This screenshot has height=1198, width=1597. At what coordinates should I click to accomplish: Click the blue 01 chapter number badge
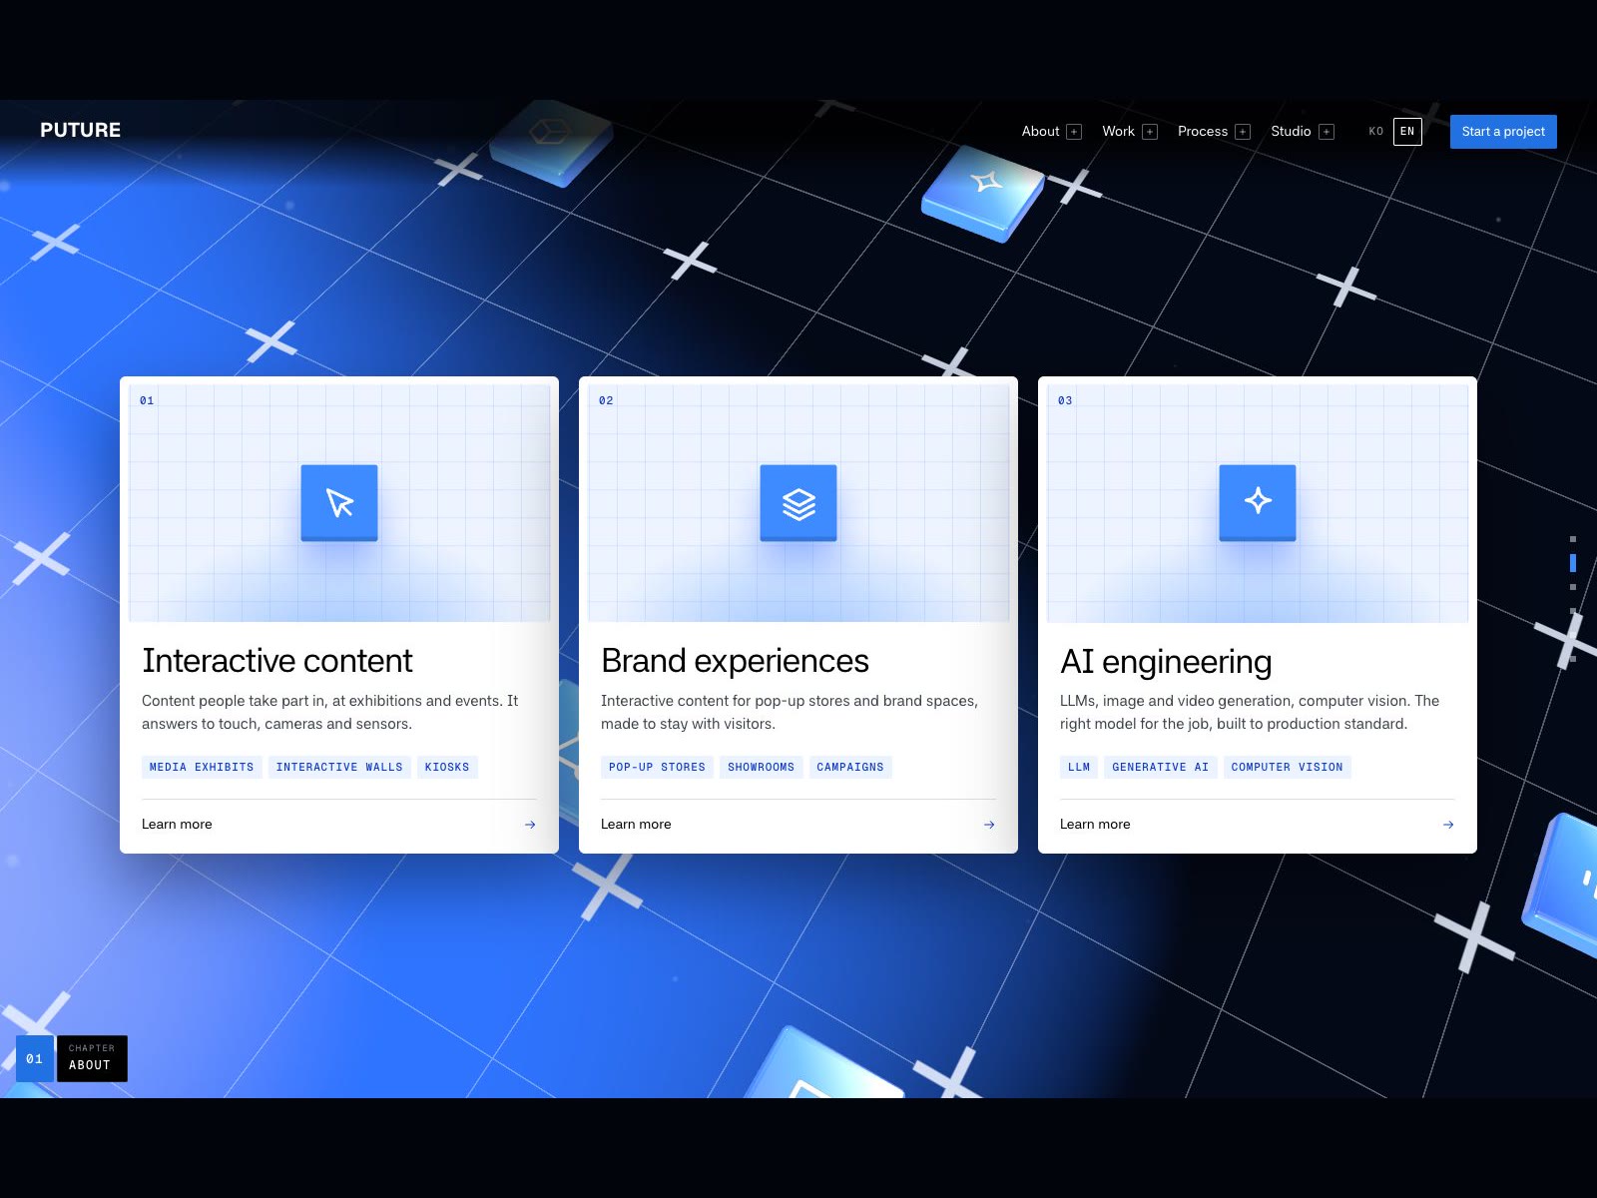point(35,1058)
